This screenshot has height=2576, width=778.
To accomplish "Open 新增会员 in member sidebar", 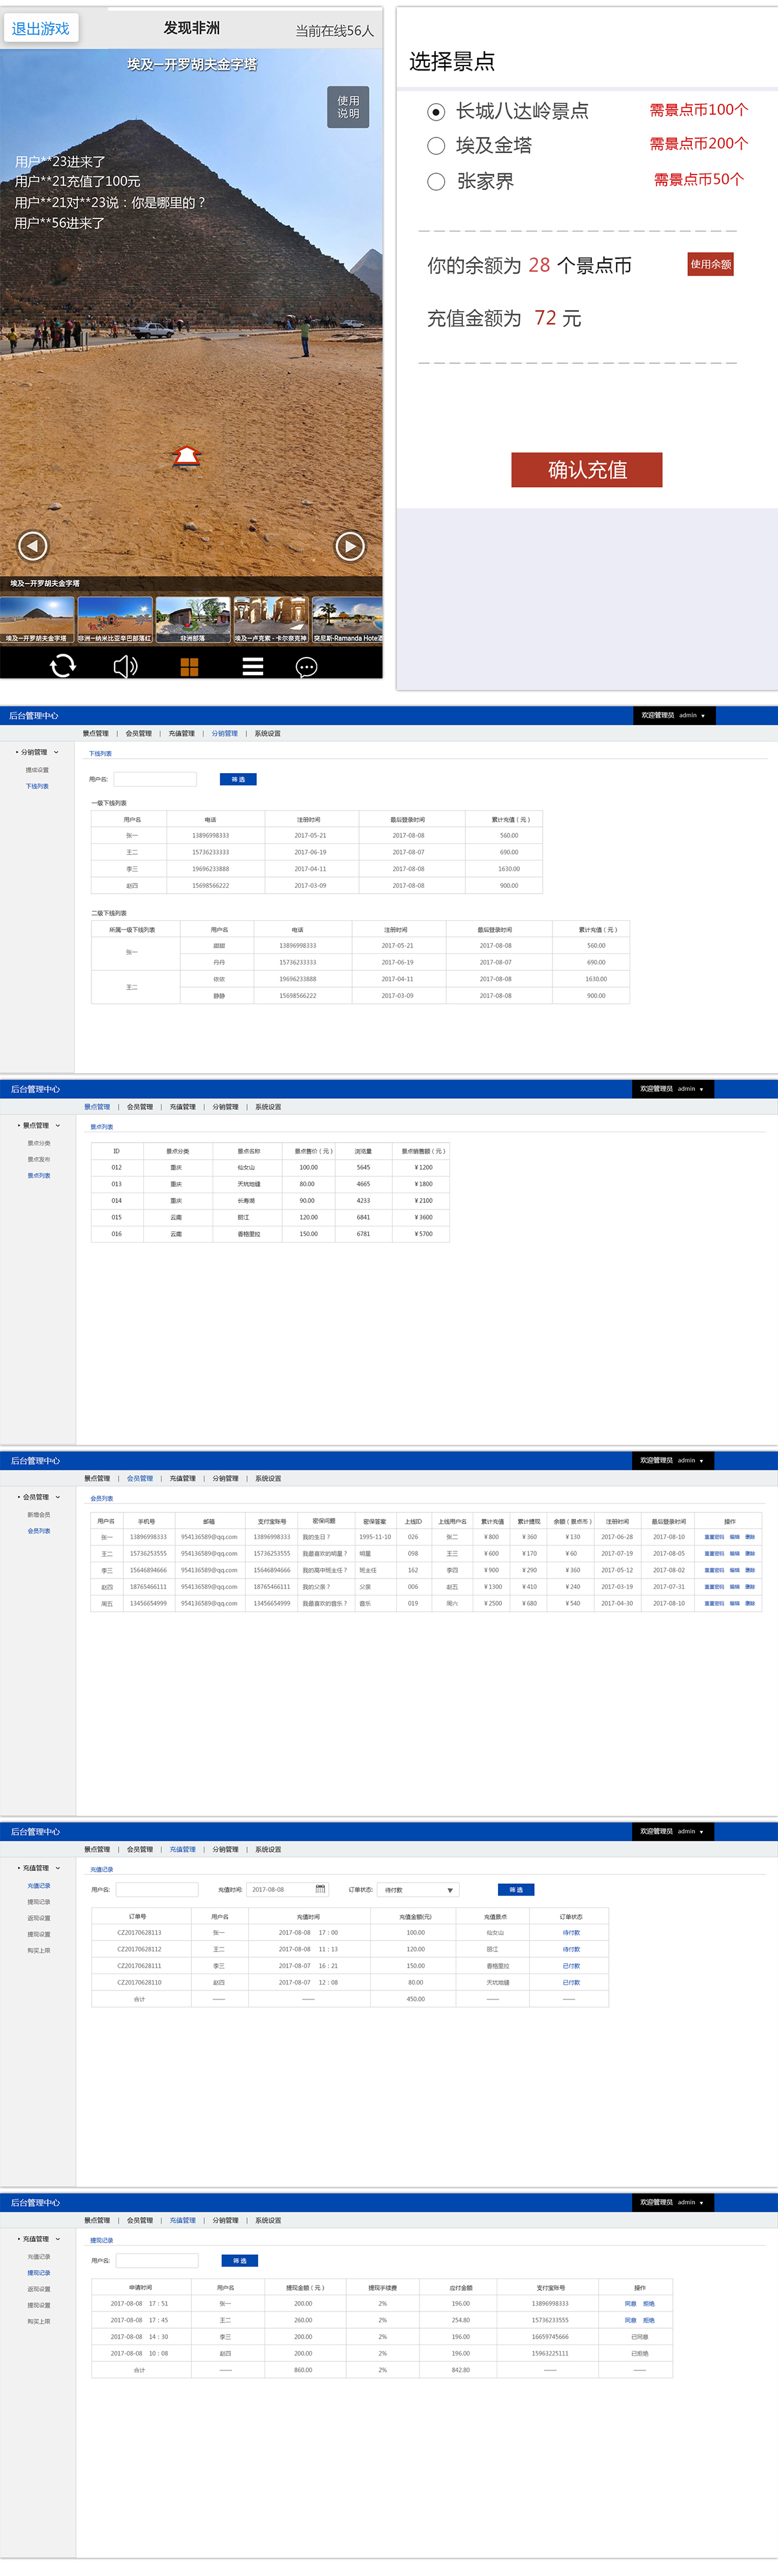I will coord(39,1515).
